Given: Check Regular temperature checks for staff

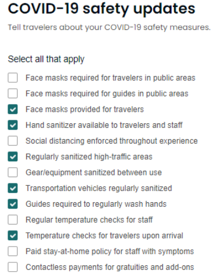Looking at the screenshot, I should 13,220.
